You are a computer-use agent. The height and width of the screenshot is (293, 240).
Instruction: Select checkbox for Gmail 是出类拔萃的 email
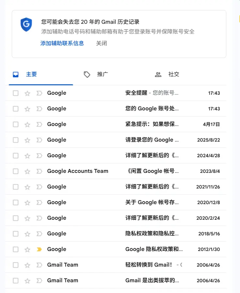pyautogui.click(x=16, y=281)
